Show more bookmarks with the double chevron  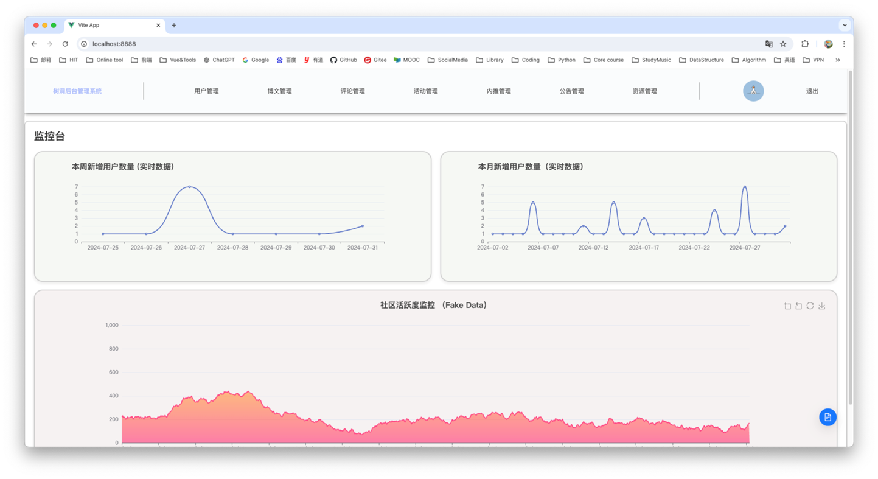[x=838, y=60]
